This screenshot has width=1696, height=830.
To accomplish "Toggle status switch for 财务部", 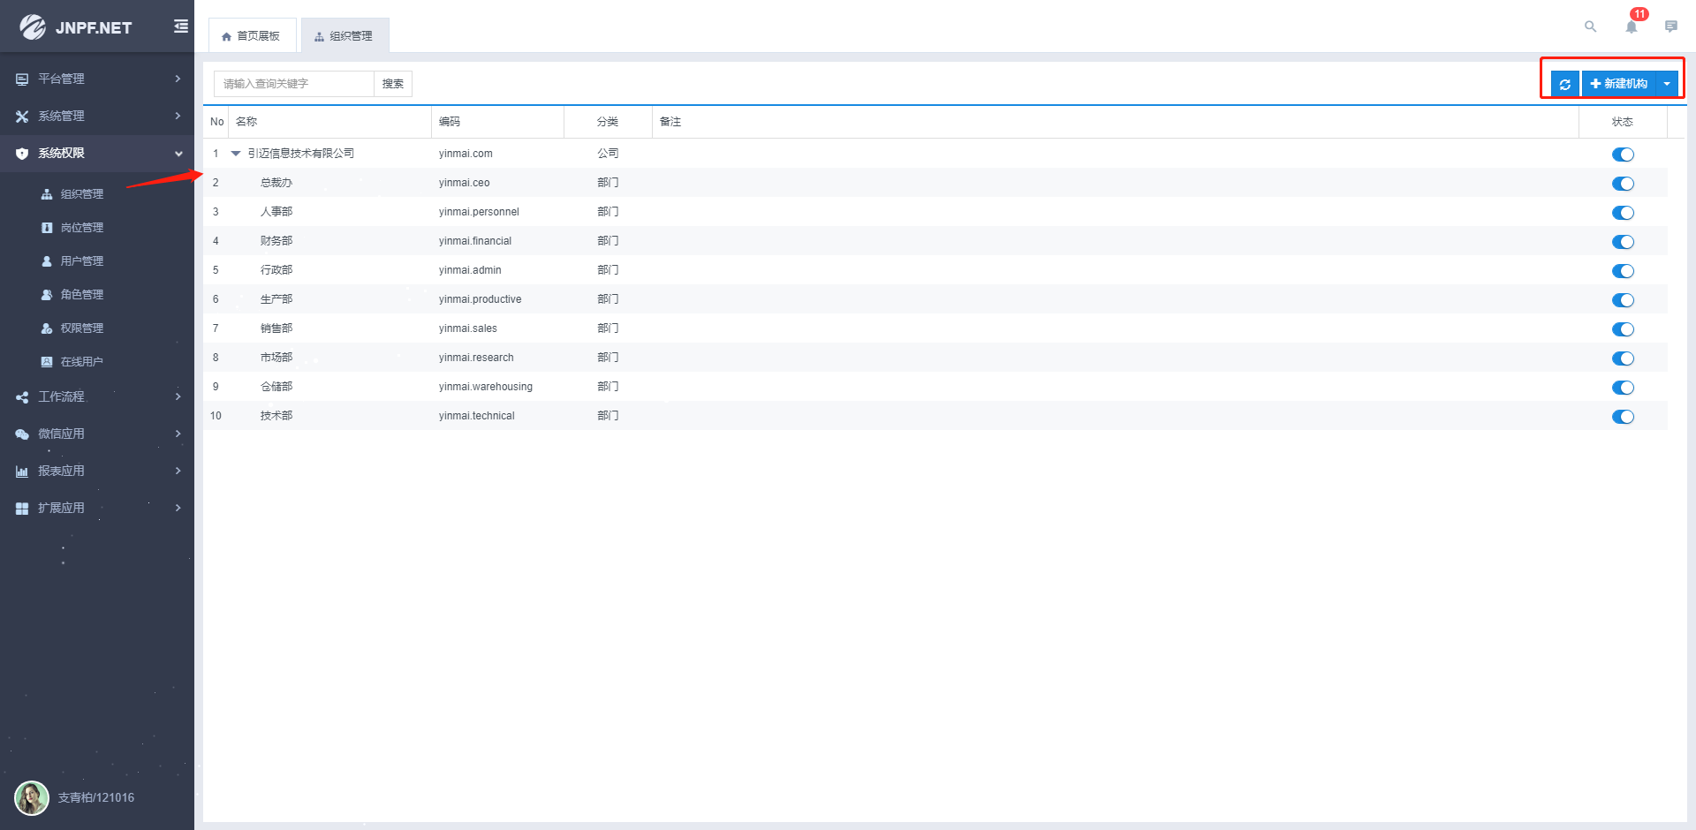I will click(x=1624, y=242).
